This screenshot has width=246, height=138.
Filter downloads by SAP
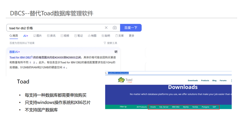point(214,107)
